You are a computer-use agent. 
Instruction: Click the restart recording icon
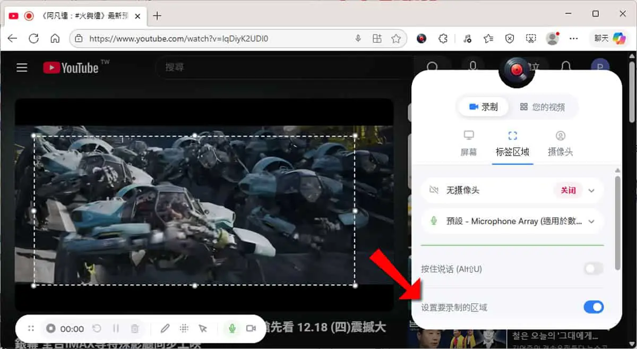pos(97,329)
